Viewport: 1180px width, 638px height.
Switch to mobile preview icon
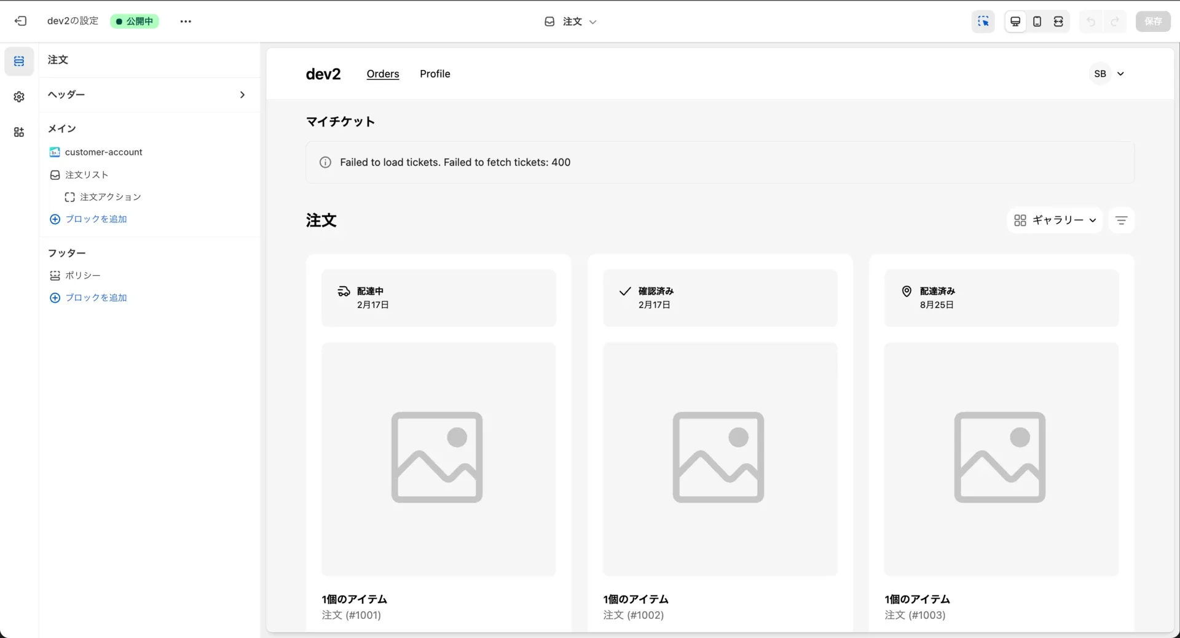pos(1037,21)
